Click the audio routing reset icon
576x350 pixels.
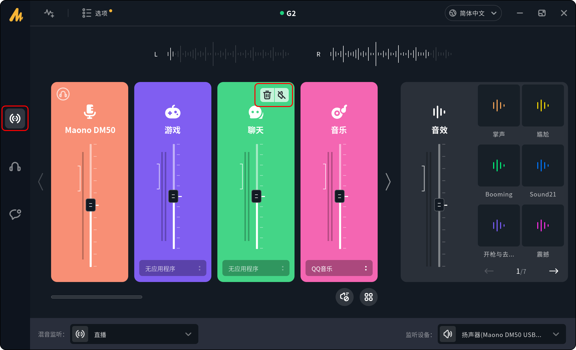pyautogui.click(x=344, y=297)
